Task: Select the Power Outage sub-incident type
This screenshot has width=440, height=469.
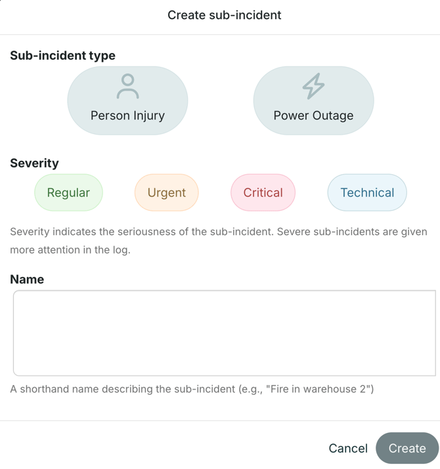Action: [313, 101]
